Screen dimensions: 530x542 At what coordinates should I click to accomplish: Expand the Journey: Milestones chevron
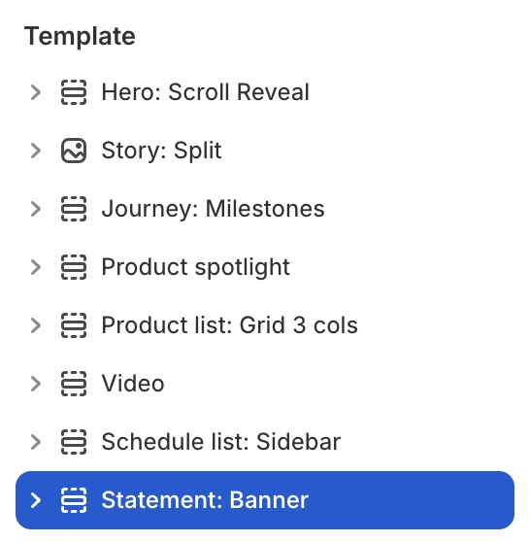coord(36,209)
